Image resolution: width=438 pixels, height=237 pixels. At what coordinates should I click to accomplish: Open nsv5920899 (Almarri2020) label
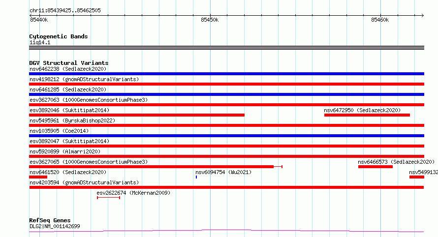(65, 151)
